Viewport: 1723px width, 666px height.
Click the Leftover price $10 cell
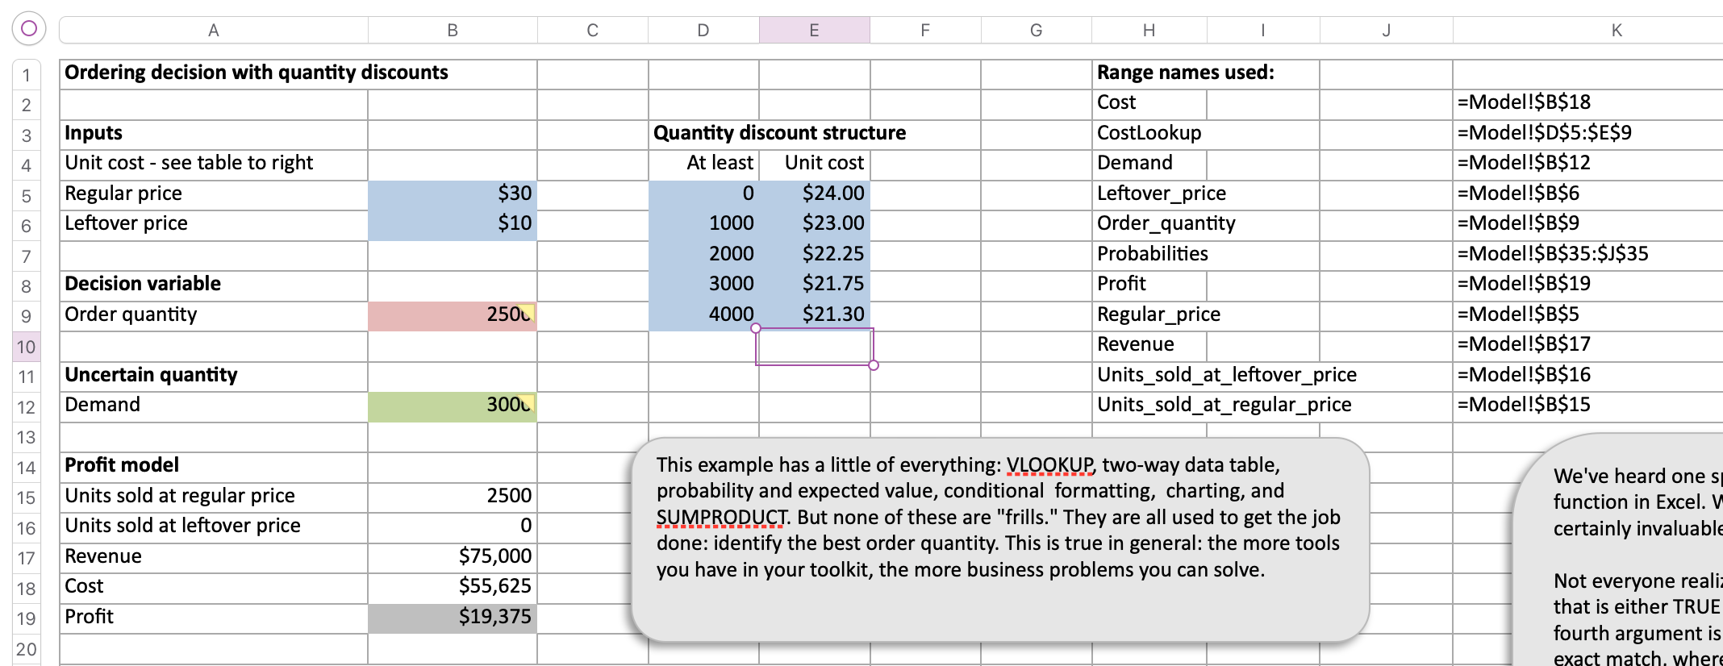click(x=453, y=225)
